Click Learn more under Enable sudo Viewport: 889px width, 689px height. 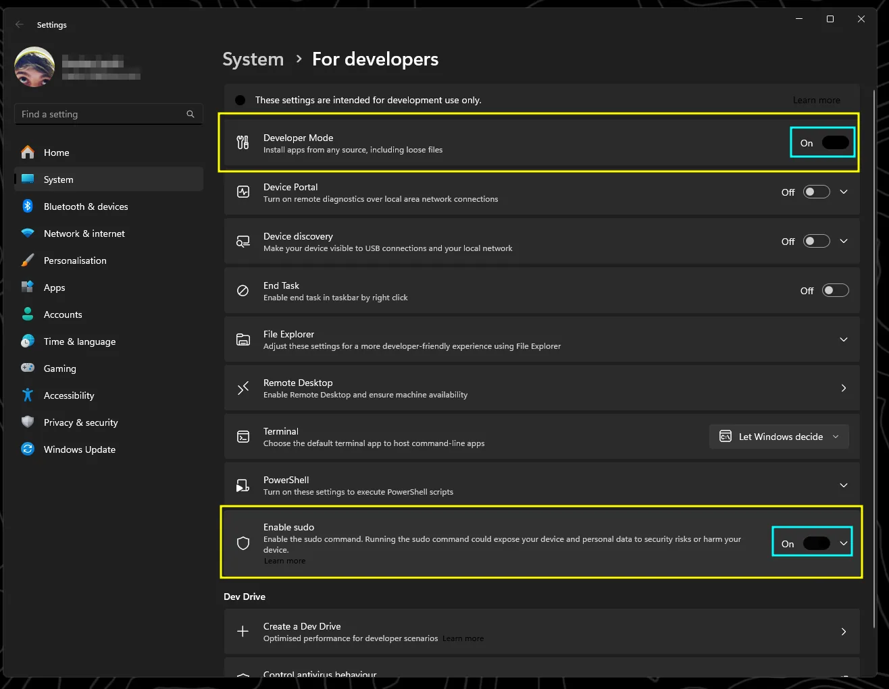point(284,561)
